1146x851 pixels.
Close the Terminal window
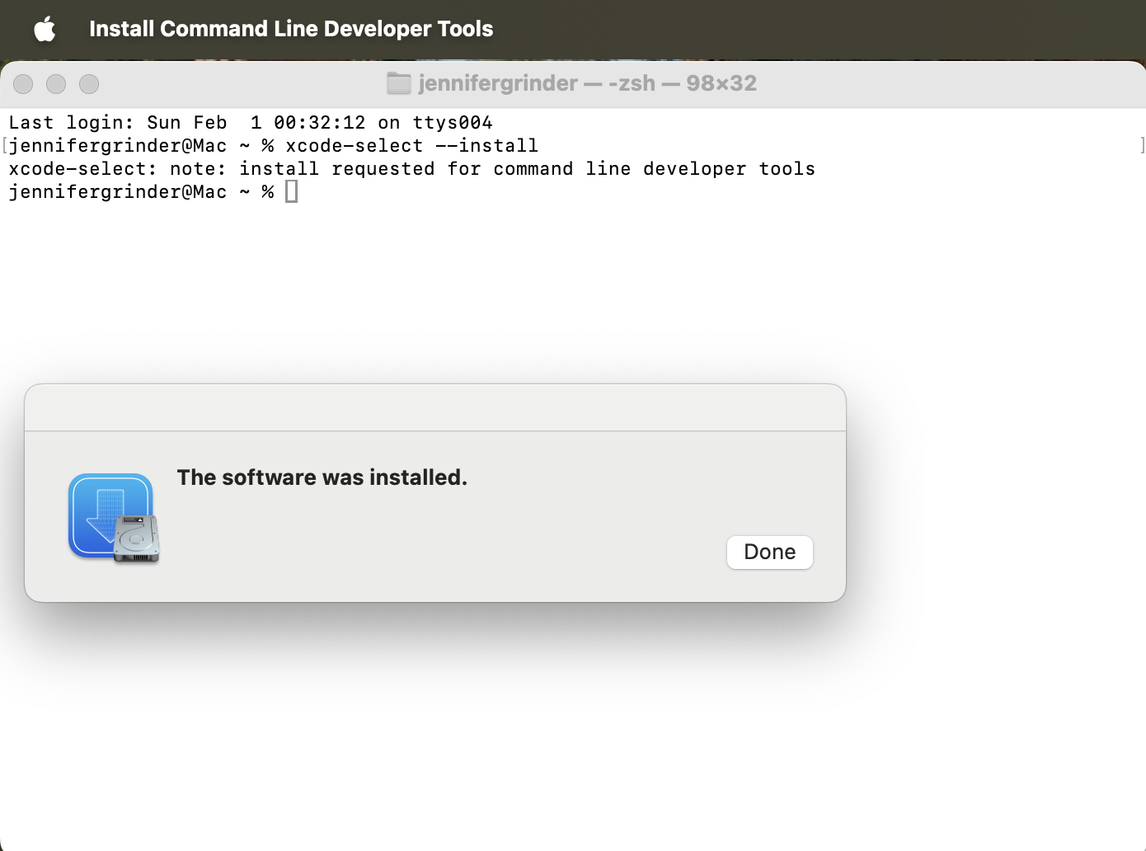[x=23, y=84]
